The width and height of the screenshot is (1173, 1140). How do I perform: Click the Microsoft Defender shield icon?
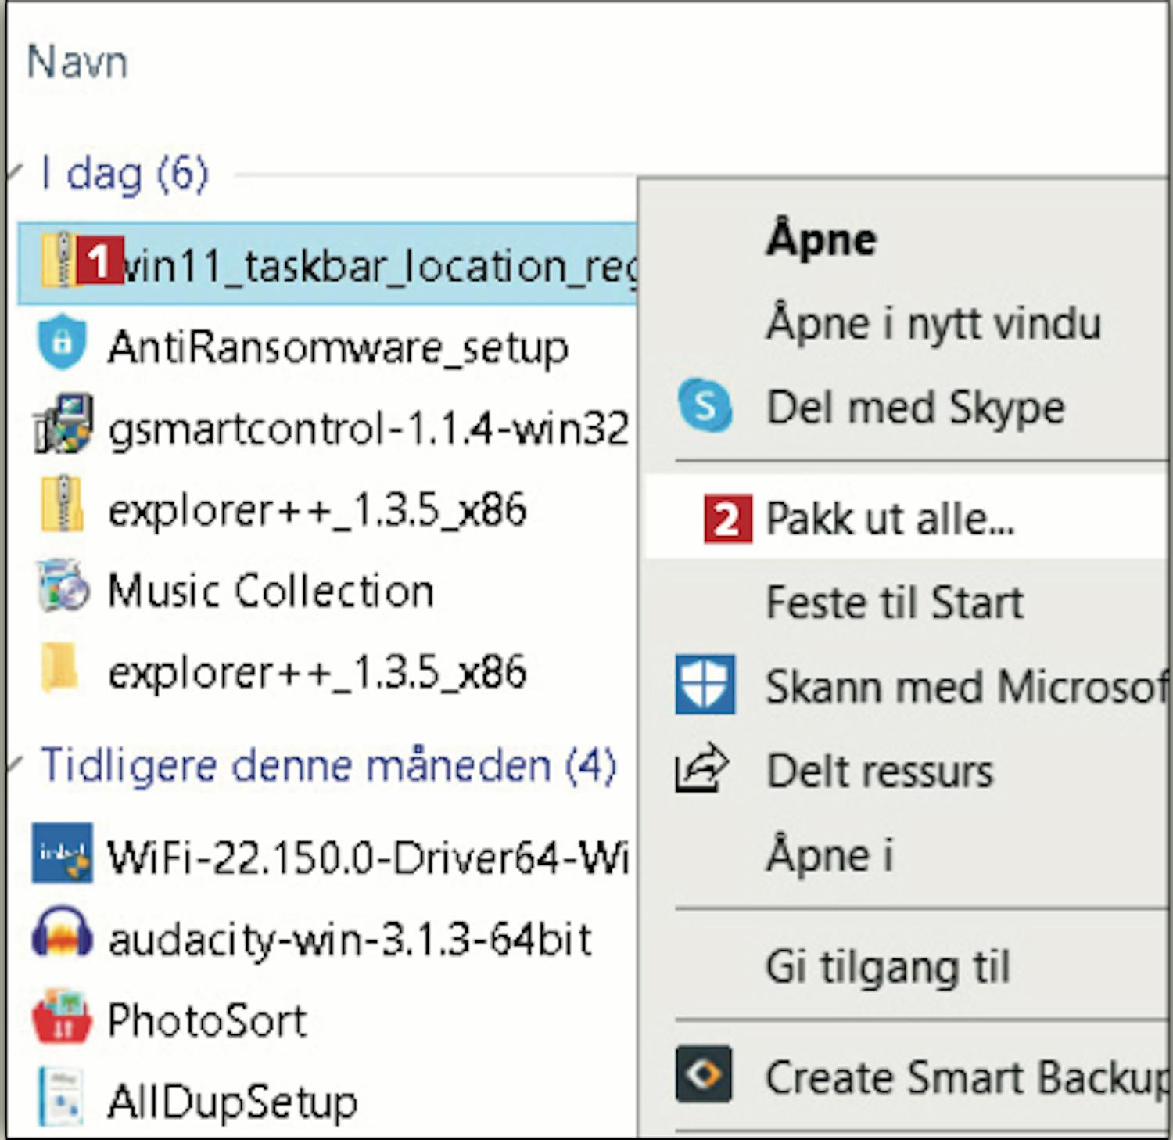point(705,685)
